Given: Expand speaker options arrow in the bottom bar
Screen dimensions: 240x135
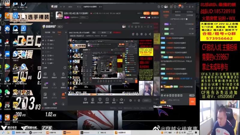Looking at the screenshot, I should coord(124,100).
